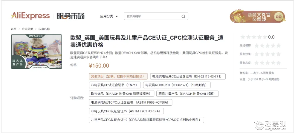Click the search magnifier icon

click(184, 16)
